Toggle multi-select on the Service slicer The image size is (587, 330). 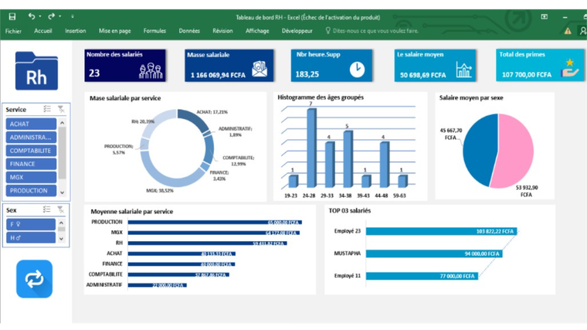click(x=48, y=110)
